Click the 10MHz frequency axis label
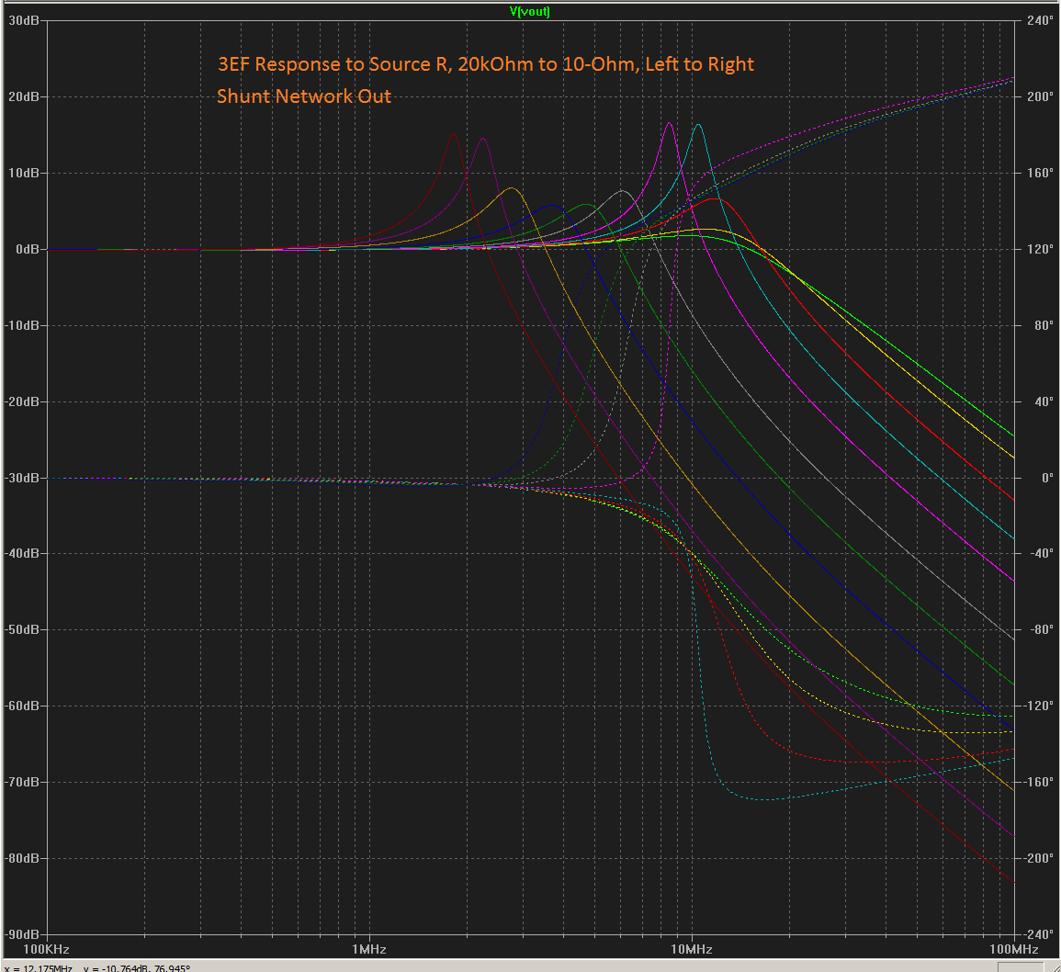The height and width of the screenshot is (972, 1061). coord(692,950)
